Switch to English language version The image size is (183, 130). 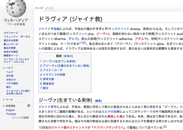click(x=10, y=110)
